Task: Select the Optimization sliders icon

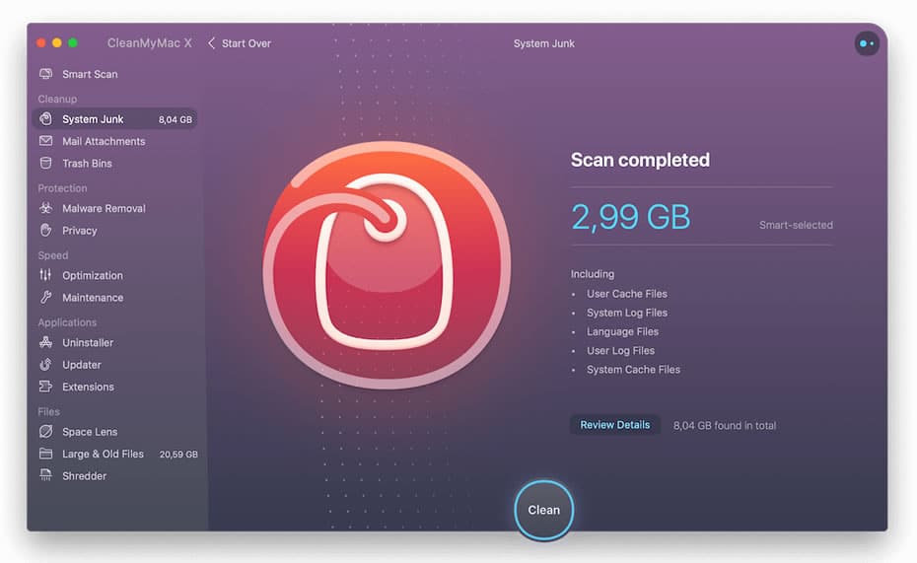Action: (45, 275)
